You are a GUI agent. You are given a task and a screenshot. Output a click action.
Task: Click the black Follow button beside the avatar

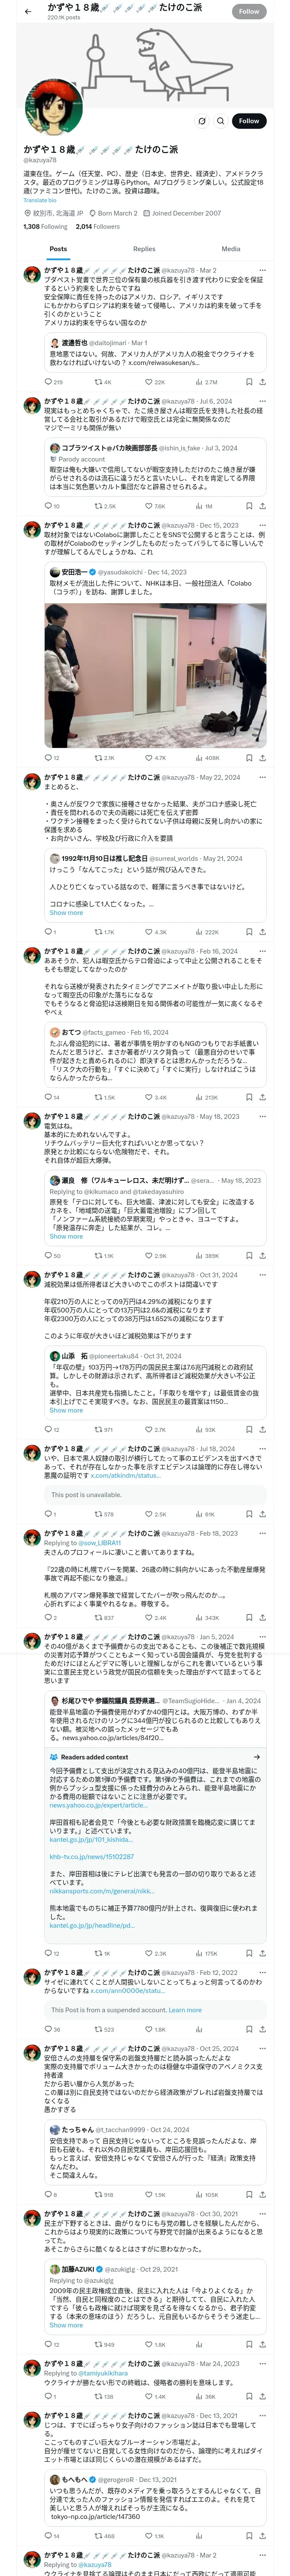[249, 121]
